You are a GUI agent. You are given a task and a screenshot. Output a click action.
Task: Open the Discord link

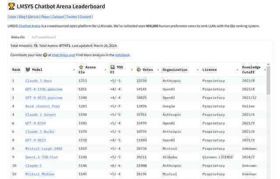(85, 17)
